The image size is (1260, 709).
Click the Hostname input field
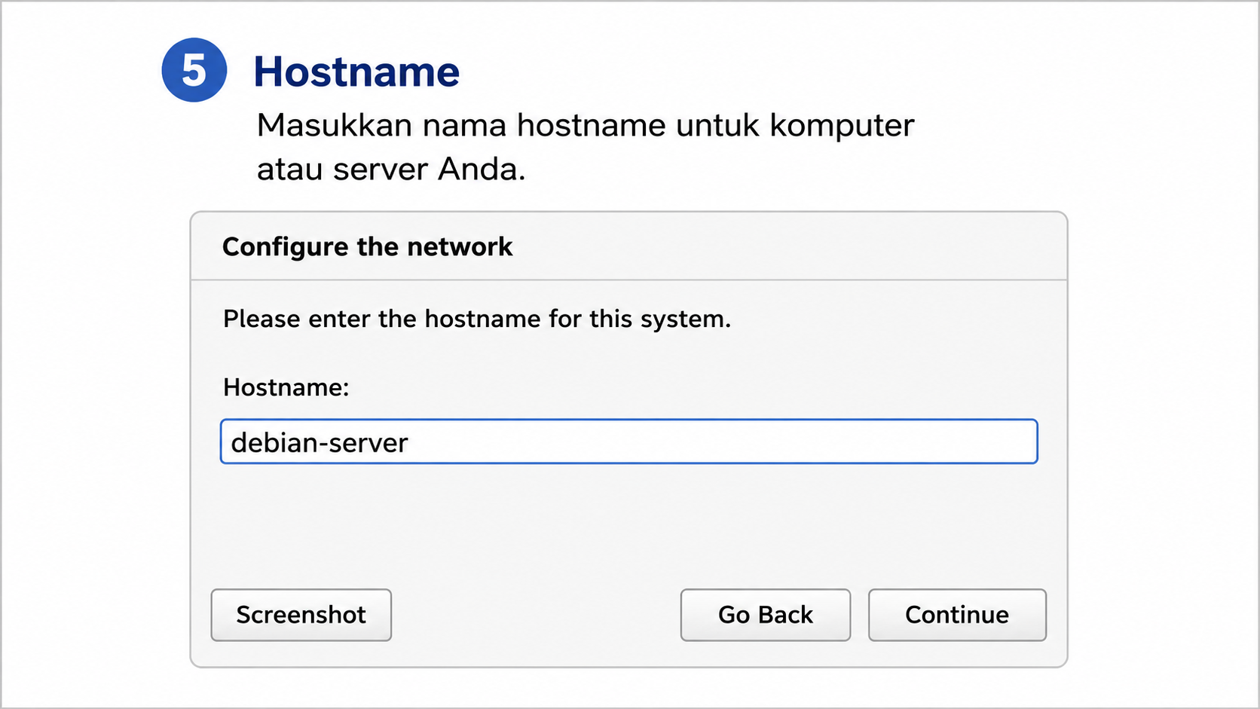(628, 442)
